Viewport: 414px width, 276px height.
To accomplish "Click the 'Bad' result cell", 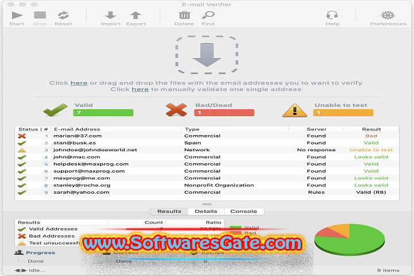I will pos(371,136).
